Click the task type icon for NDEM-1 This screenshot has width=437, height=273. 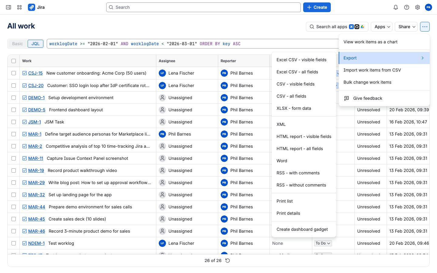25,243
